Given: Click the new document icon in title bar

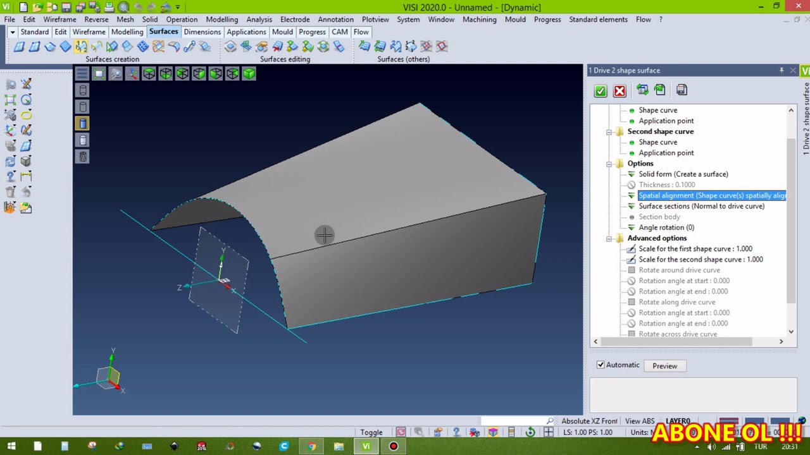Looking at the screenshot, I should pyautogui.click(x=23, y=8).
